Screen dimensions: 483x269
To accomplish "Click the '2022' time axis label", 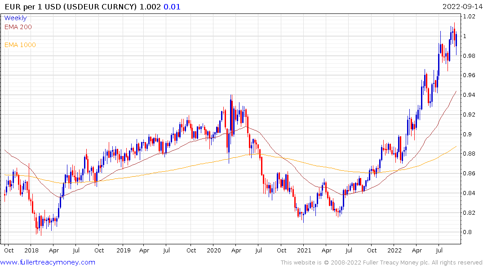I will point(394,251).
